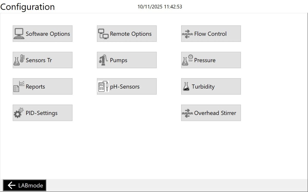Select the Turbidity text label
308x192 pixels.
coord(203,87)
